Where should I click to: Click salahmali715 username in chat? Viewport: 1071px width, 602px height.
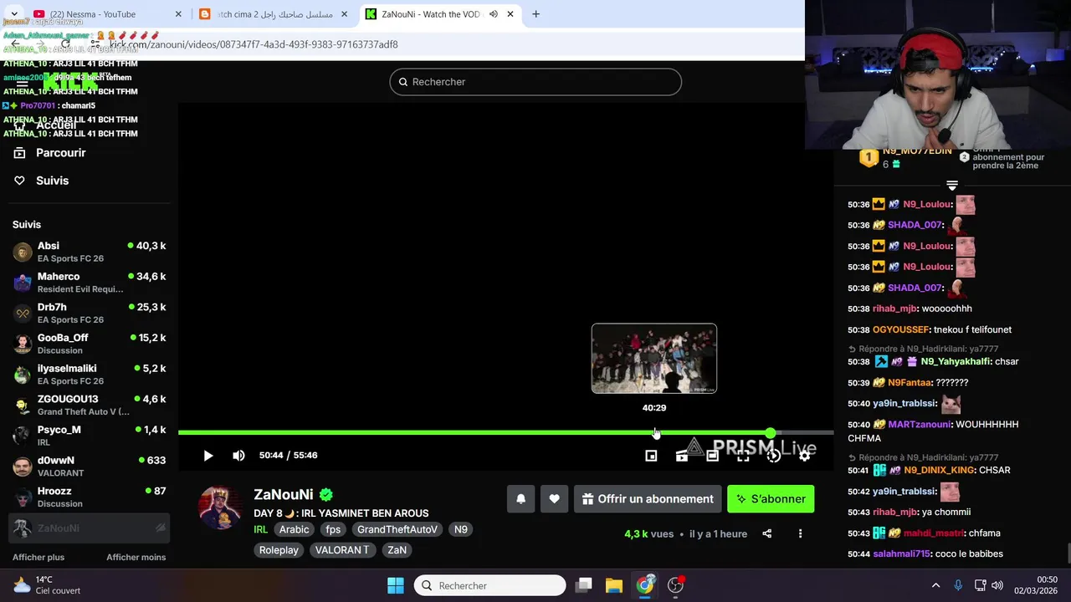pyautogui.click(x=902, y=554)
